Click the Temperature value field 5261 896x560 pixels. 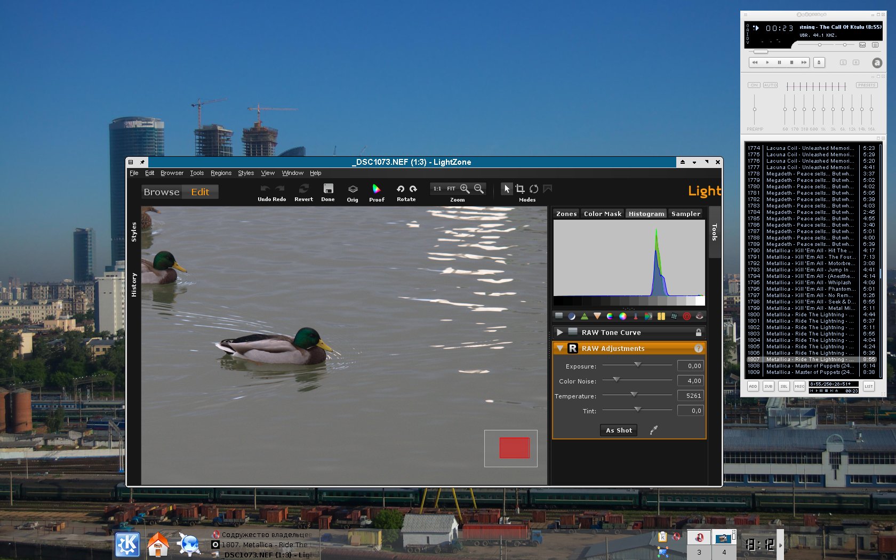pyautogui.click(x=691, y=396)
